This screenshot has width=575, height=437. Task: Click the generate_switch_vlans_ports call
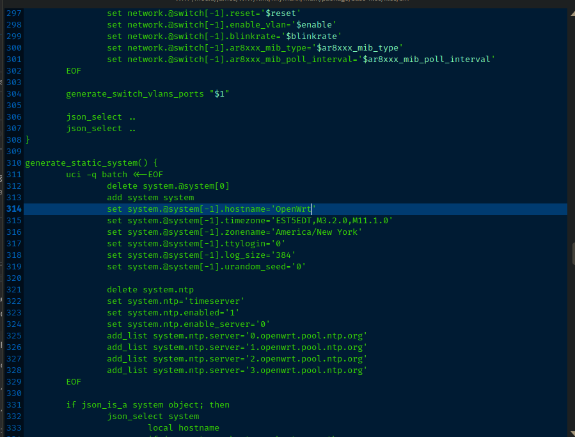pos(134,94)
